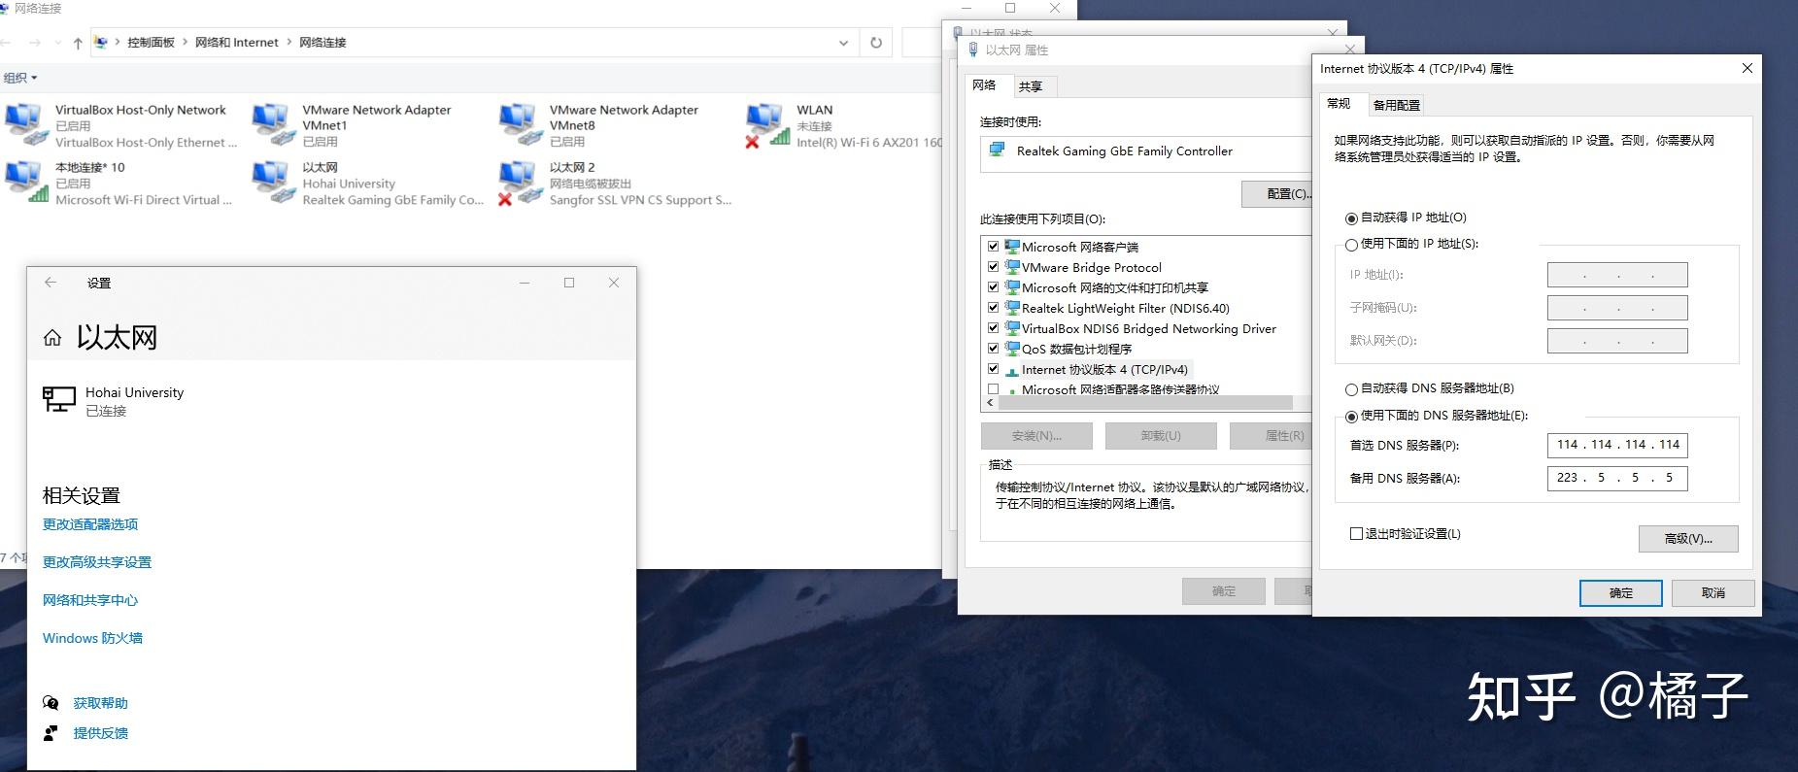The width and height of the screenshot is (1798, 772).
Task: Uncheck VMware Bridge Protocol checkbox
Action: [993, 267]
